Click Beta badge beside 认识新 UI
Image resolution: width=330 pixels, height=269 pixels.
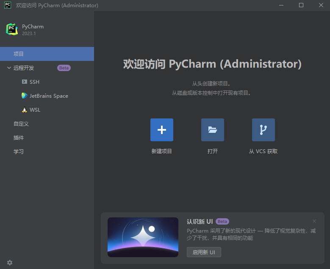(x=222, y=221)
